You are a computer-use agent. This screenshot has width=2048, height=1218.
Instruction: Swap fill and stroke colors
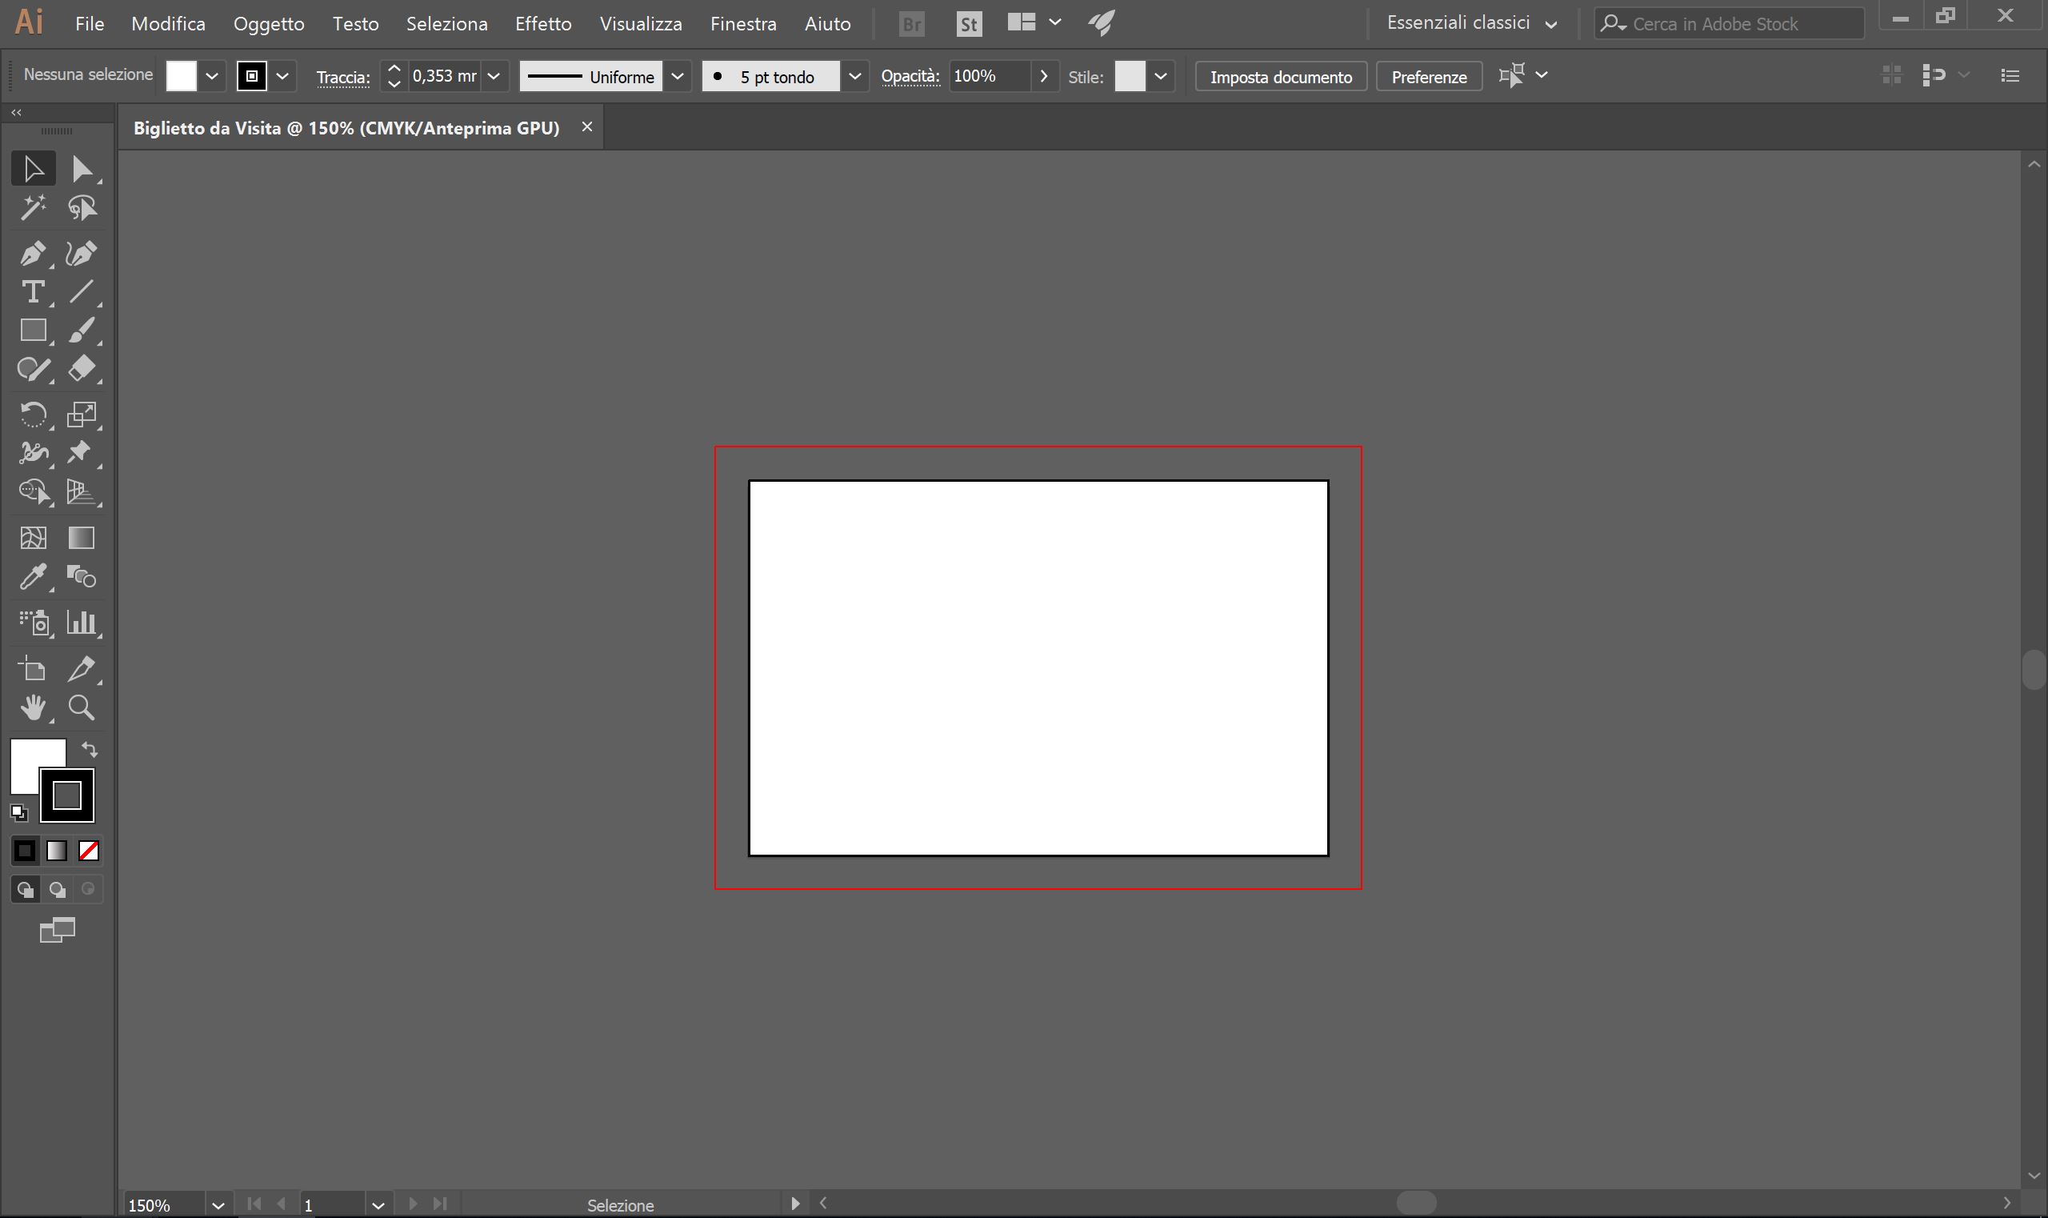90,749
